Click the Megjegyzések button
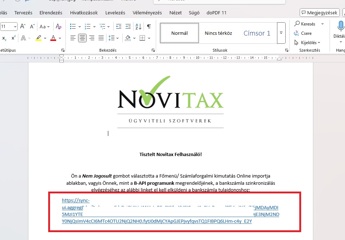 319,13
